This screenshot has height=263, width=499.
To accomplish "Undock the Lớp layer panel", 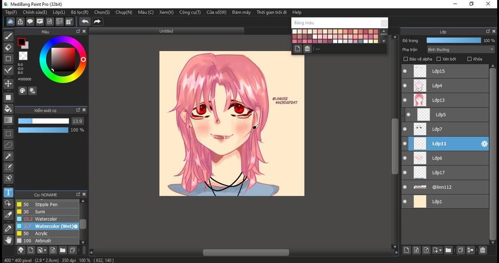I will (488, 31).
